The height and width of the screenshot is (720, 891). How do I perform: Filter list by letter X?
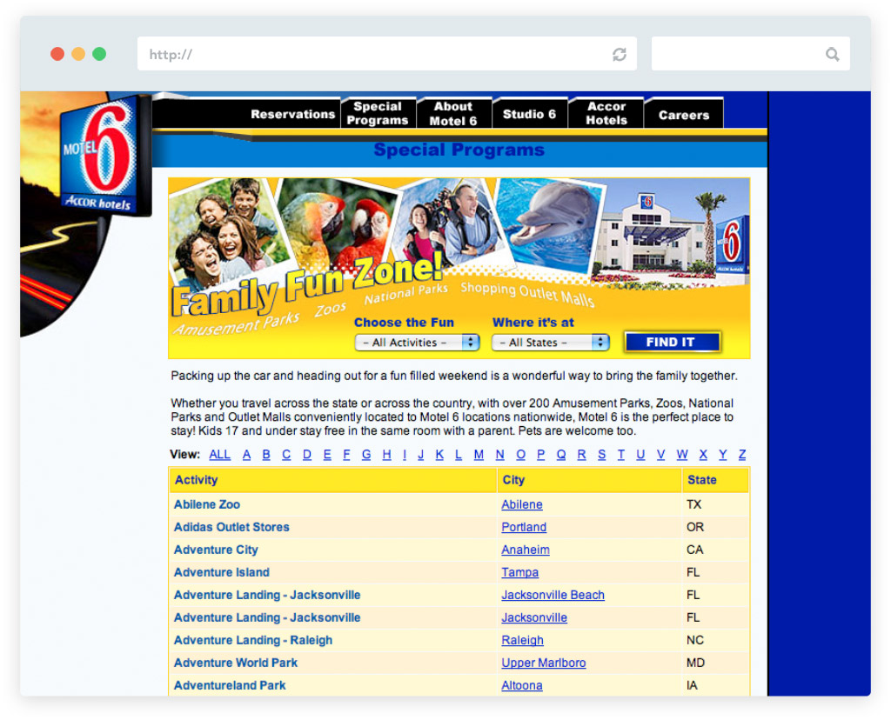point(703,454)
